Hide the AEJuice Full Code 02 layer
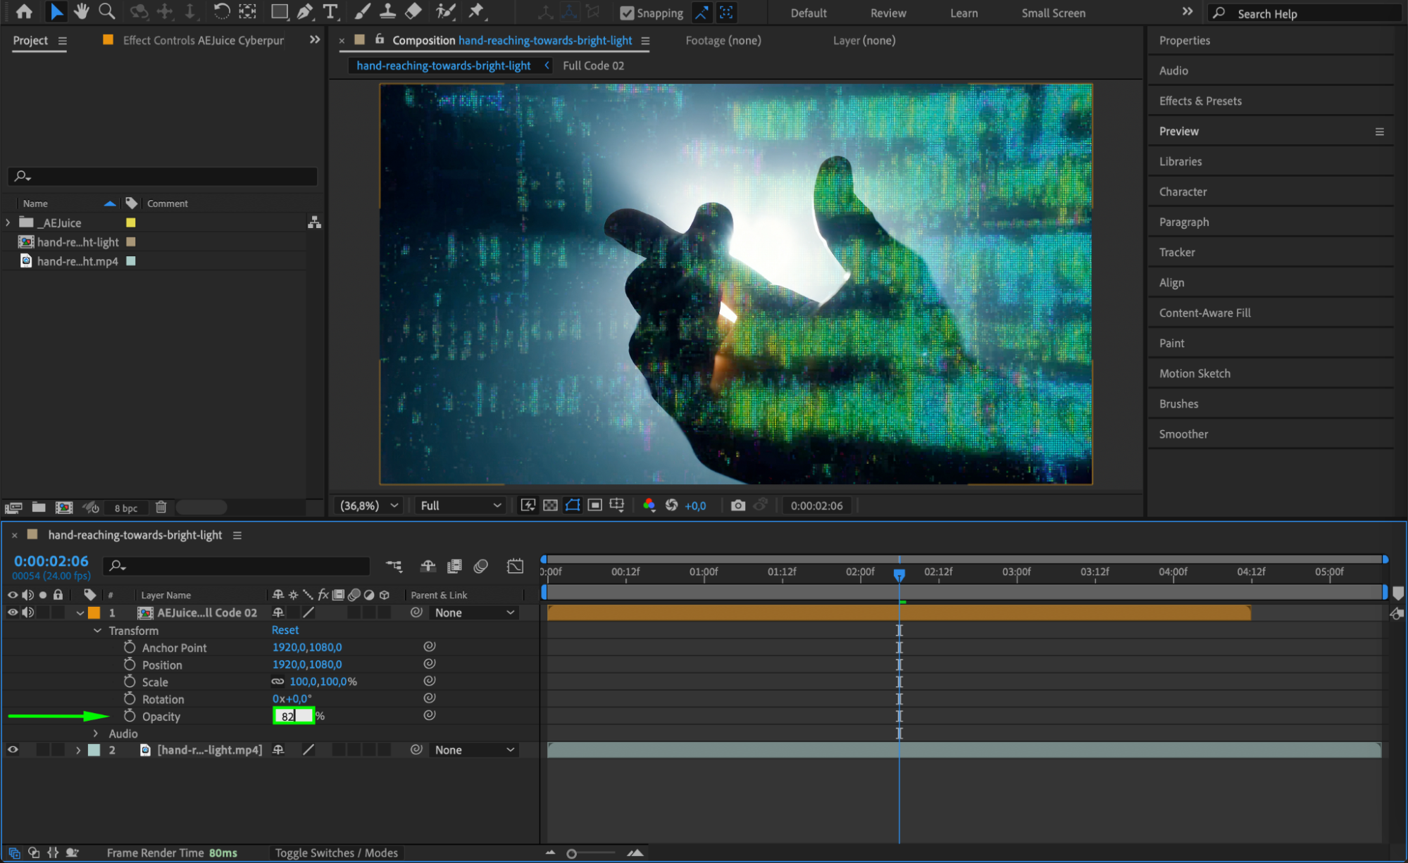The image size is (1408, 863). 13,612
